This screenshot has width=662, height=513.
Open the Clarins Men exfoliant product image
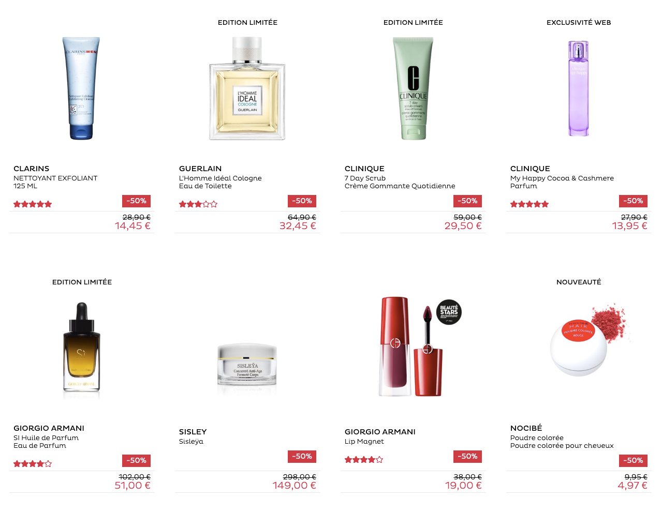(82, 88)
